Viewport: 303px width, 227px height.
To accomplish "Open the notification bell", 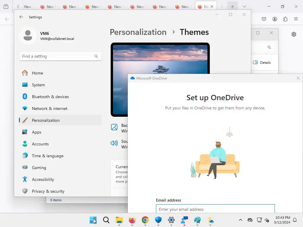I will pos(295,220).
